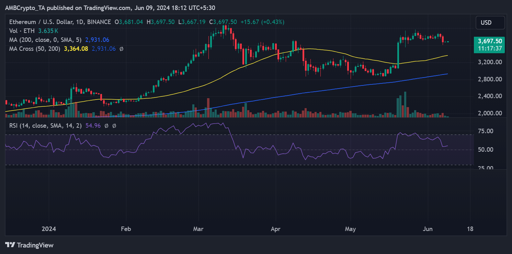The image size is (512, 254).
Task: Click the 3,200.00 price axis label
Action: [x=490, y=62]
